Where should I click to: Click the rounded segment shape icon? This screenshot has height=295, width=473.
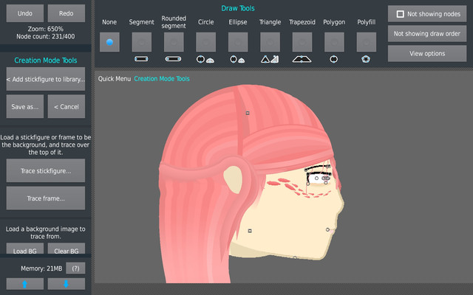[x=174, y=59]
